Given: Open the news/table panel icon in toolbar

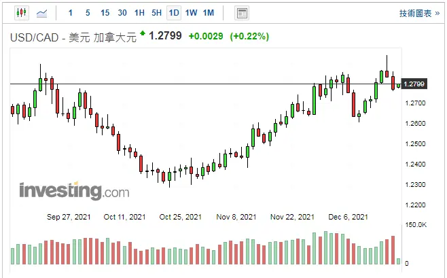Looking at the screenshot, I should pos(241,13).
